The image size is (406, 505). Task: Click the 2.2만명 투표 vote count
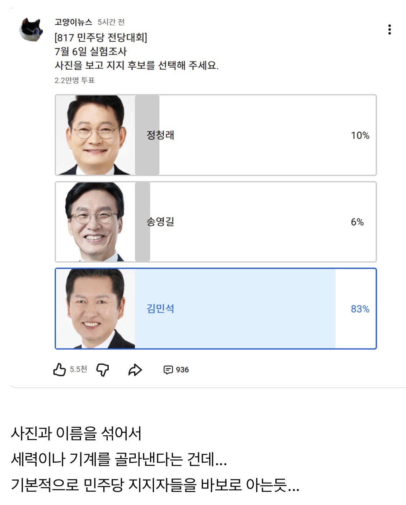tap(75, 80)
